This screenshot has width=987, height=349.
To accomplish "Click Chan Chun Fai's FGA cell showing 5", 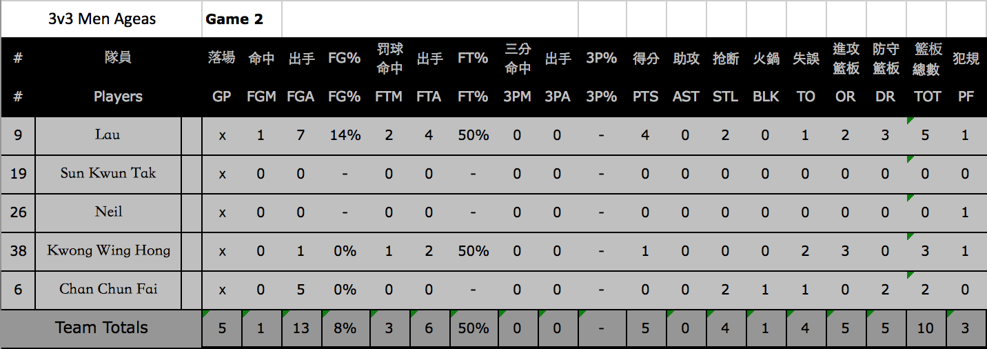I will (301, 290).
